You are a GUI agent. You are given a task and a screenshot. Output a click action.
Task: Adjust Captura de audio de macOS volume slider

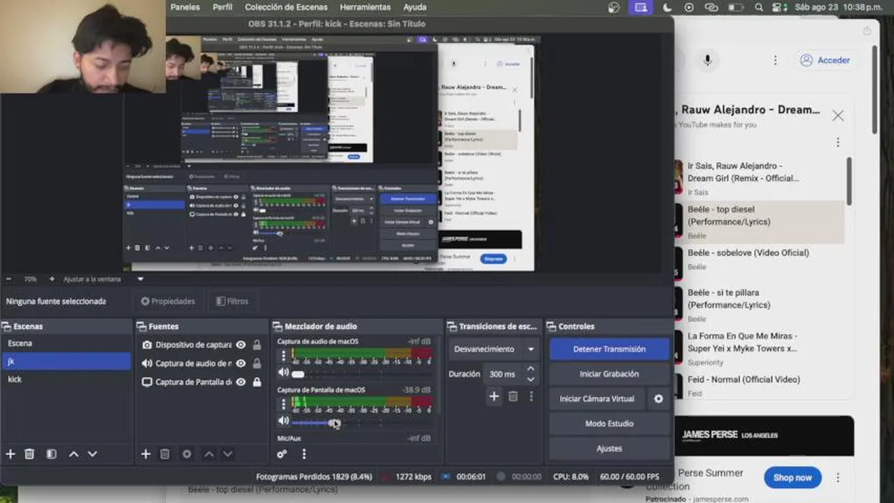click(299, 374)
